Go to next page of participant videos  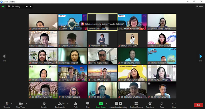click(201, 56)
